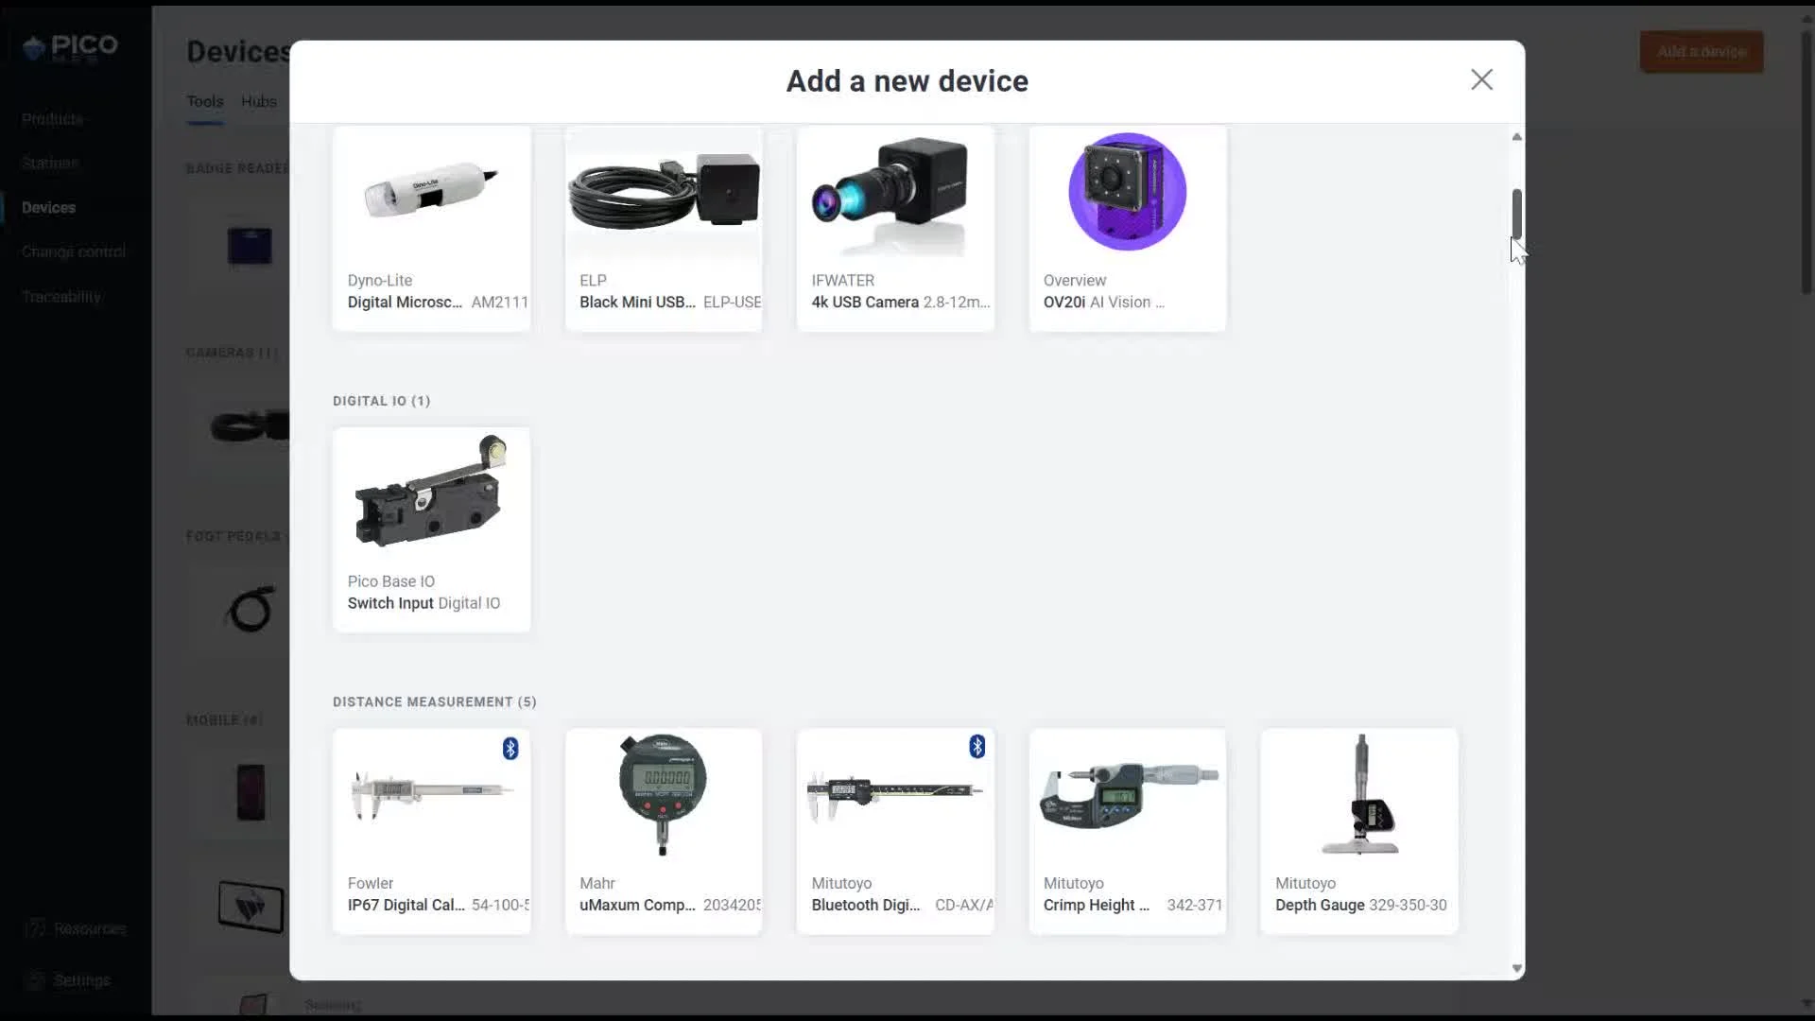Select the Fowler IP67 Digital Caliper card

pos(431,831)
